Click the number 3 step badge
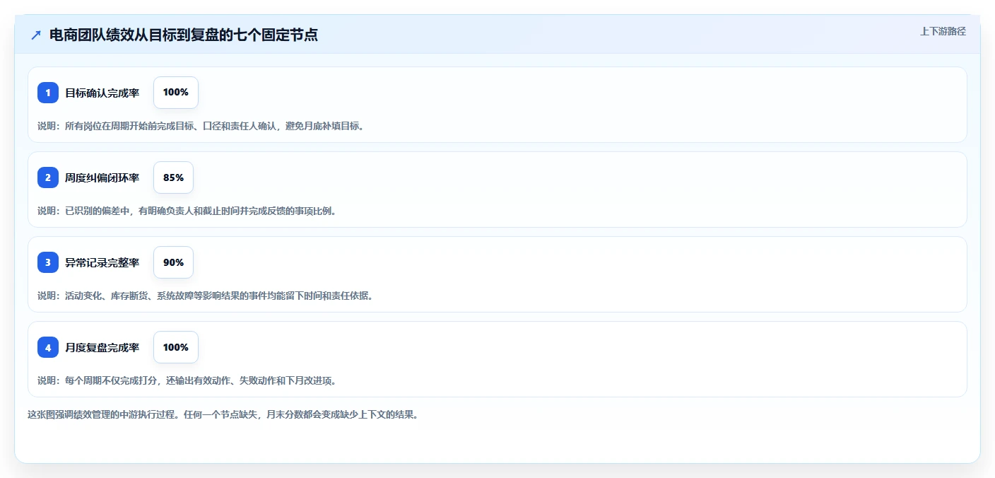 [48, 262]
